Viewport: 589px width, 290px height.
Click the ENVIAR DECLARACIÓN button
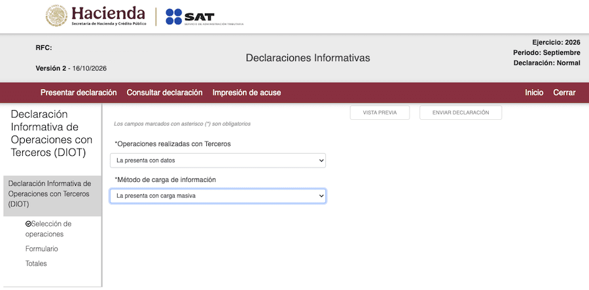[461, 113]
